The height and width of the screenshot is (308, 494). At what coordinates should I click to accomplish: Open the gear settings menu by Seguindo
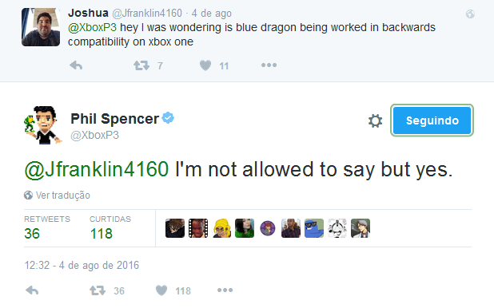coord(375,120)
